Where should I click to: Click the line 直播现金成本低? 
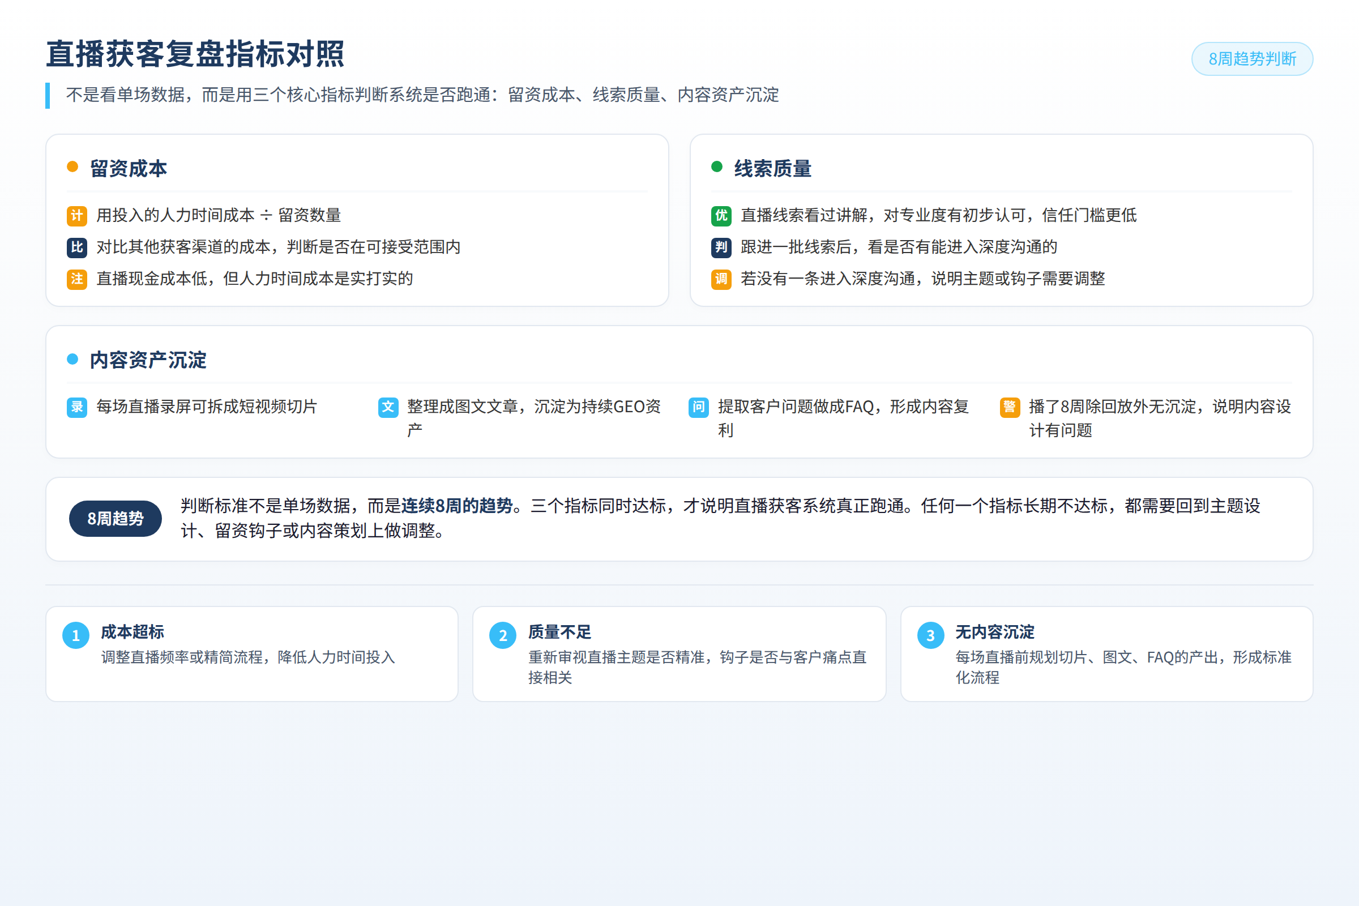coord(254,279)
